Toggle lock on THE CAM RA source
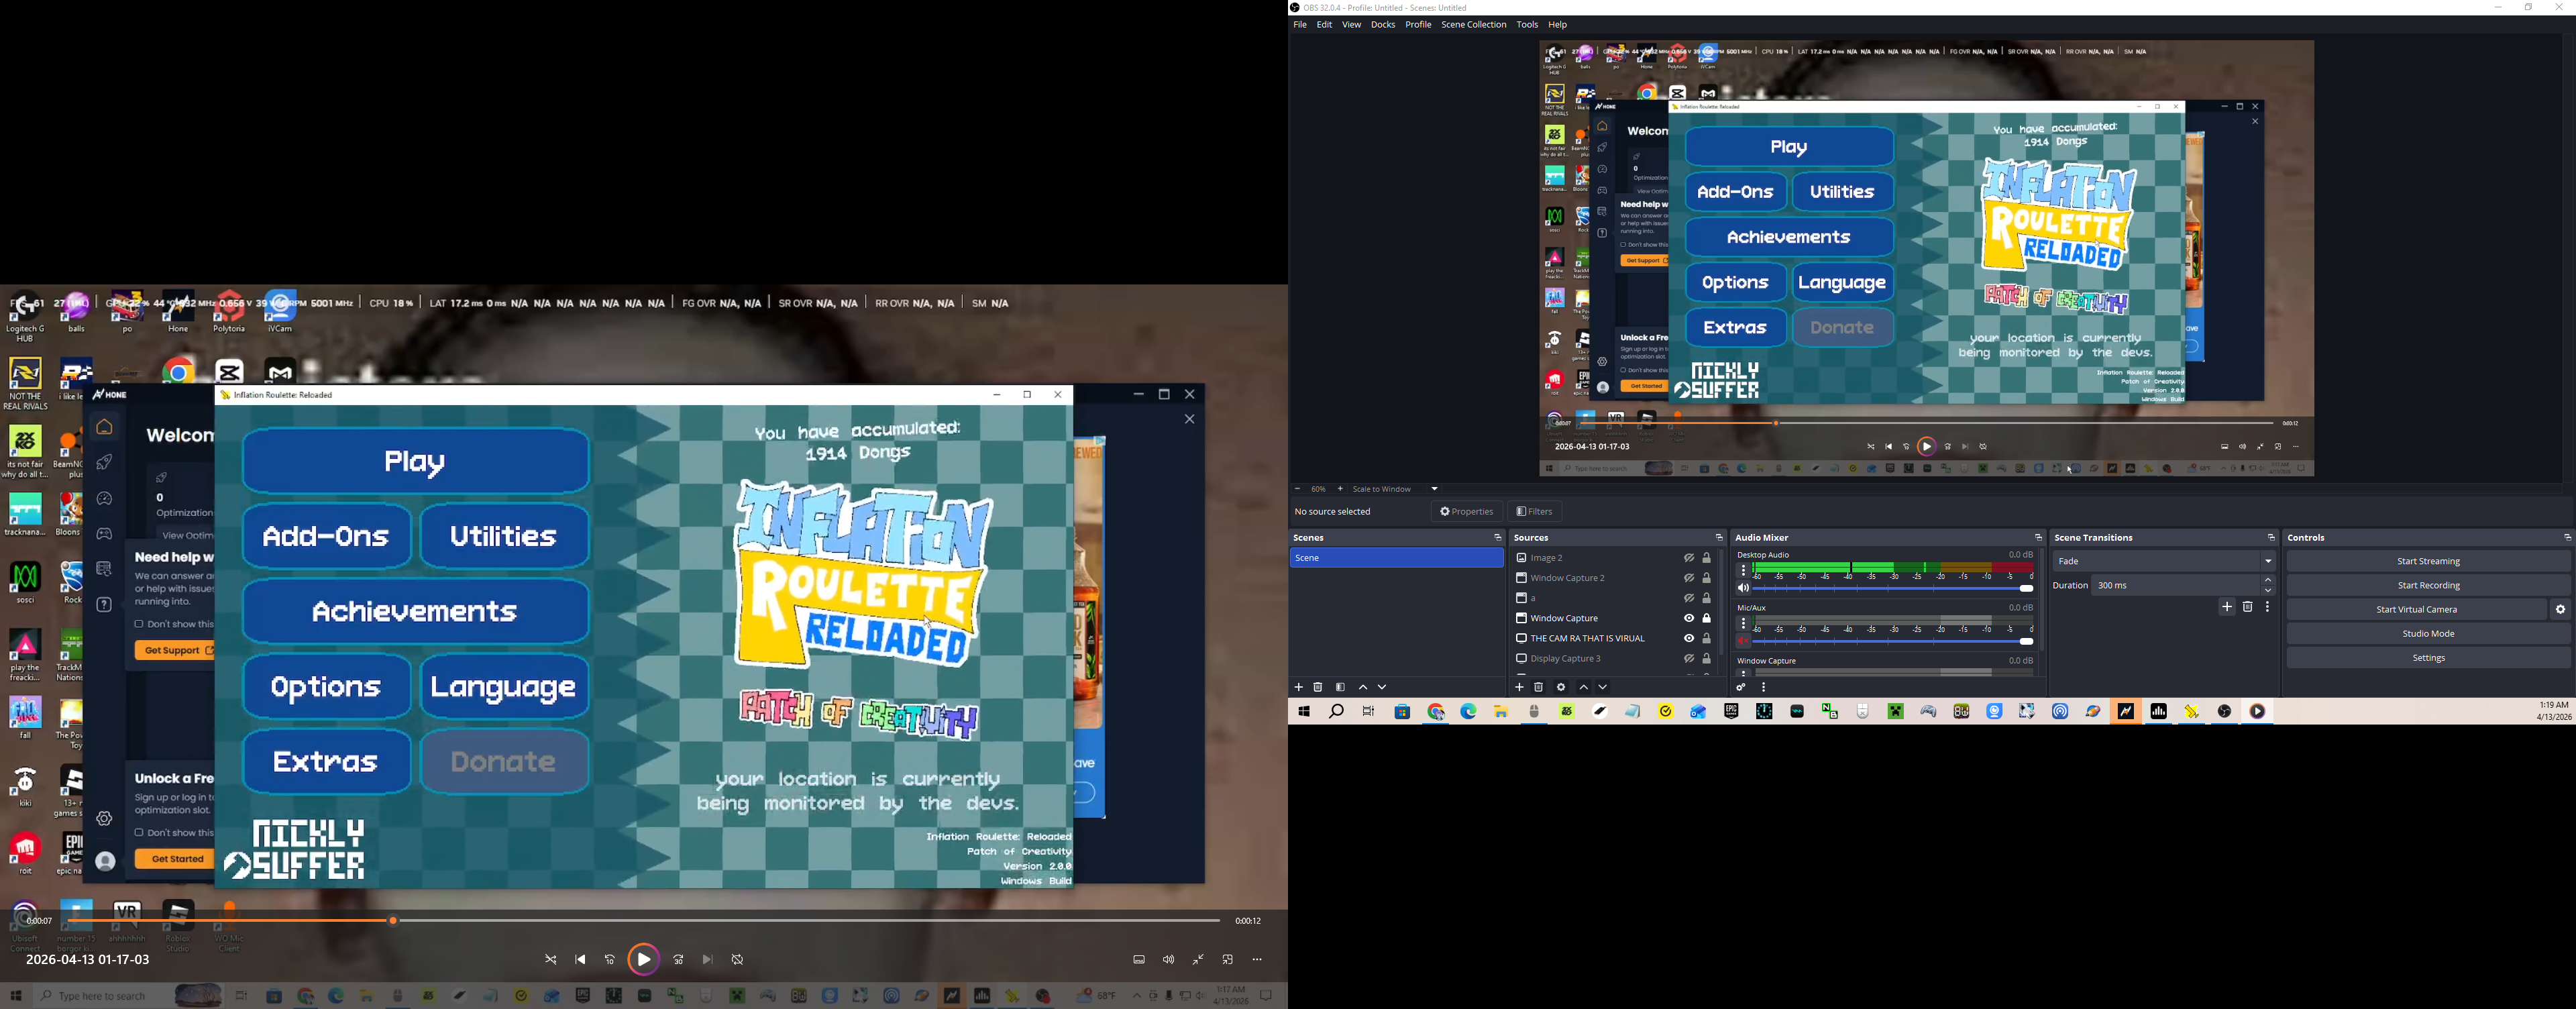The height and width of the screenshot is (1009, 2576). 1708,639
